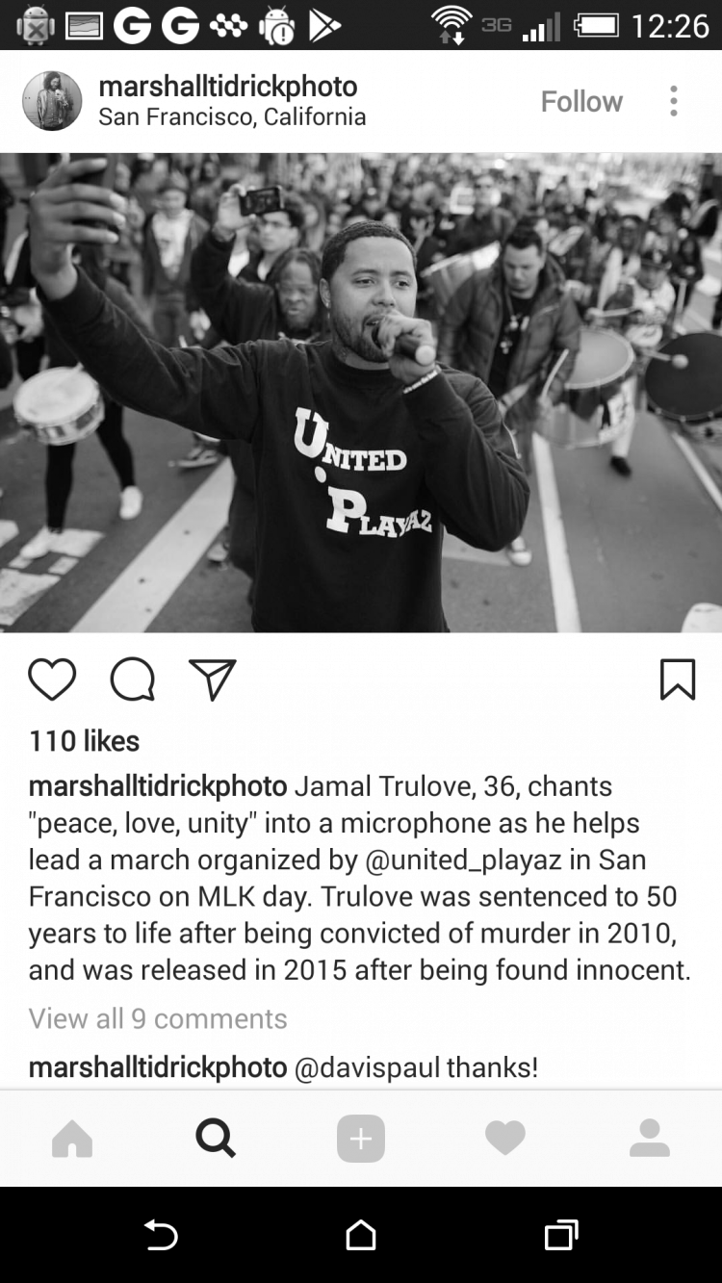The height and width of the screenshot is (1283, 722).
Task: Open the three-dot options menu
Action: click(x=674, y=101)
